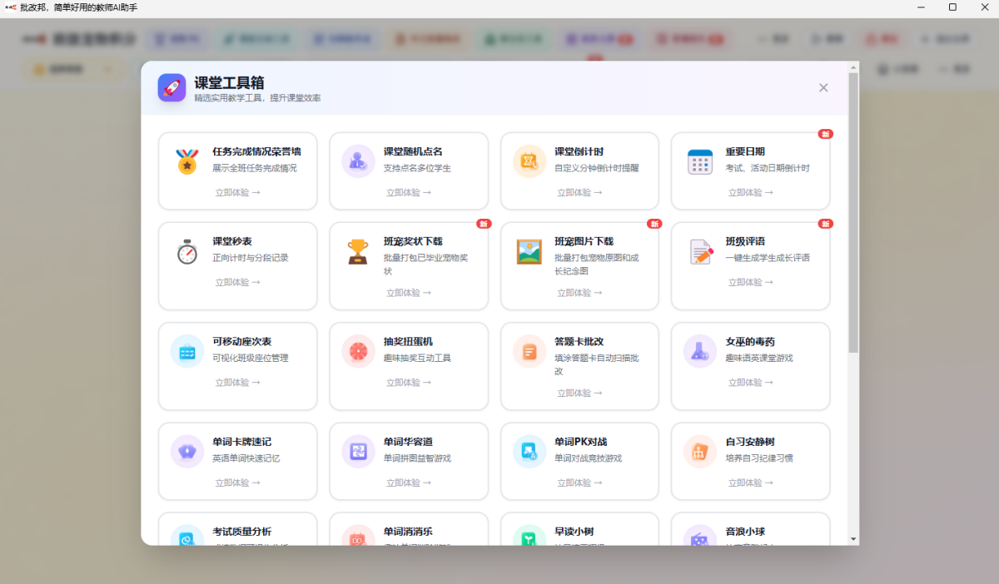Click the 考试质量分析 title text
This screenshot has width=999, height=584.
point(241,532)
